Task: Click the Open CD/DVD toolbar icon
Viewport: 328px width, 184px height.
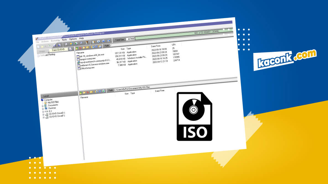Action: point(49,46)
